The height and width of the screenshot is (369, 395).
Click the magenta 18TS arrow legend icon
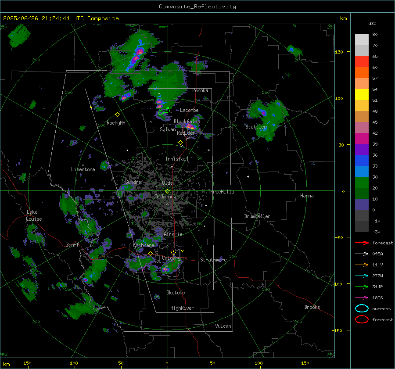(x=362, y=298)
